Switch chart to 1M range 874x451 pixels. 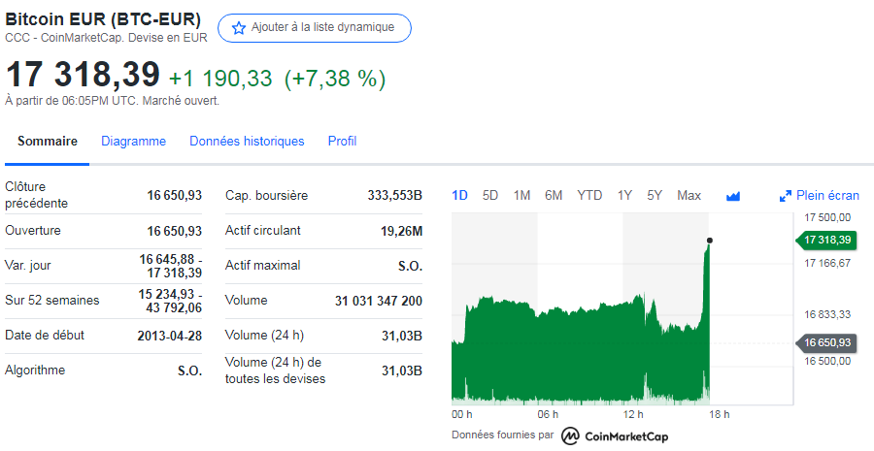pos(521,196)
